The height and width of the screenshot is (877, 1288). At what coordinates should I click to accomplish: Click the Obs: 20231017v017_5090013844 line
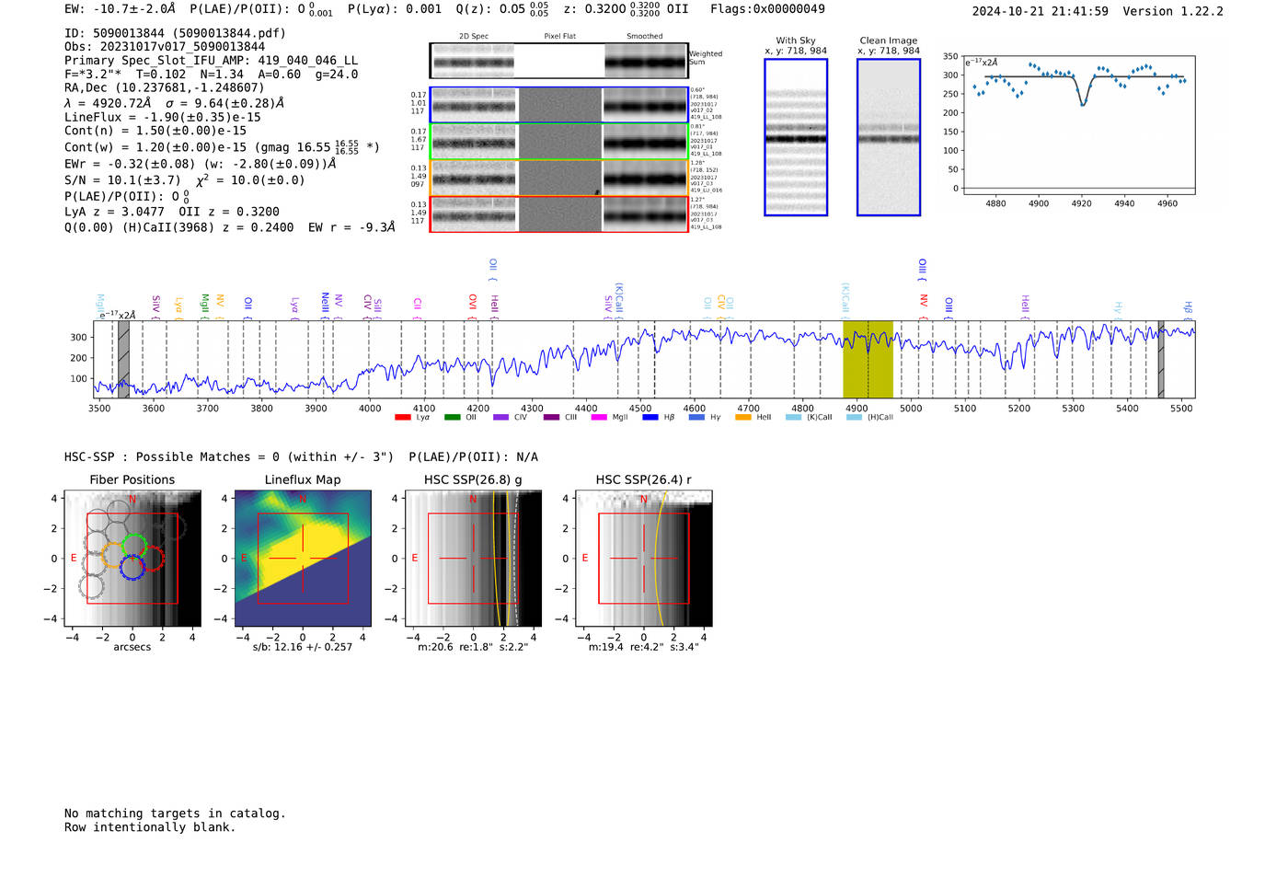[x=165, y=47]
